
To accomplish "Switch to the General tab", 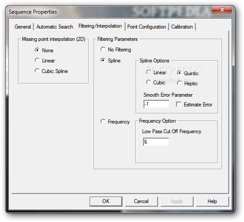I will 23,27.
